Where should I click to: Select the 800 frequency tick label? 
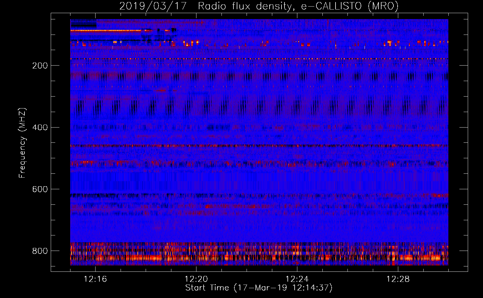40,251
